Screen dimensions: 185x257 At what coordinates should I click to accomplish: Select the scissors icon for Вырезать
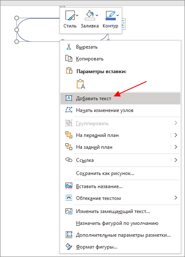click(x=69, y=47)
